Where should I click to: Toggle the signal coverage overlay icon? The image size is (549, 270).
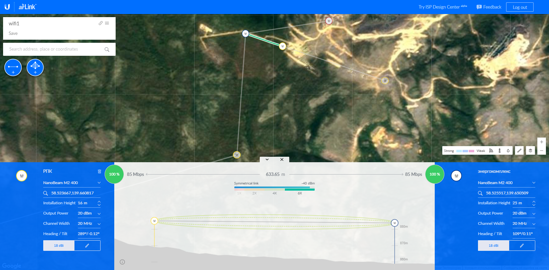click(491, 151)
